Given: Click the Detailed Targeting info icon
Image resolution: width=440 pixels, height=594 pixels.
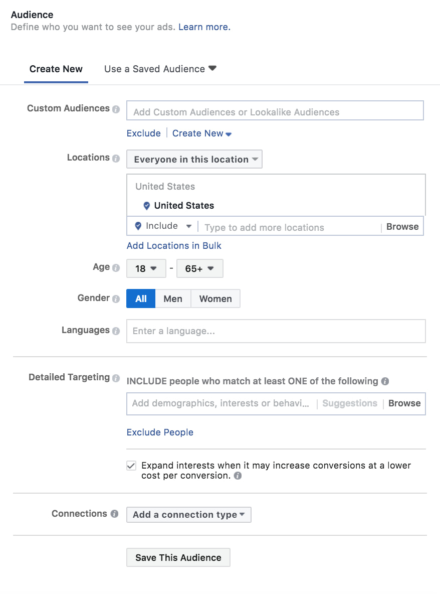Looking at the screenshot, I should click(118, 377).
